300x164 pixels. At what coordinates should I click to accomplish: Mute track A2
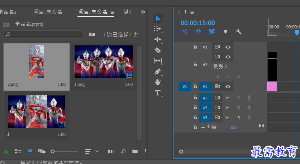pyautogui.click(x=228, y=108)
